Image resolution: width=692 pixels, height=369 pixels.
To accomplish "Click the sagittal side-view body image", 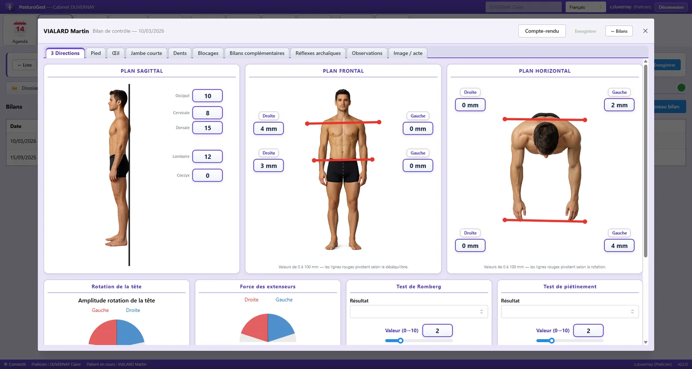I will click(x=119, y=168).
